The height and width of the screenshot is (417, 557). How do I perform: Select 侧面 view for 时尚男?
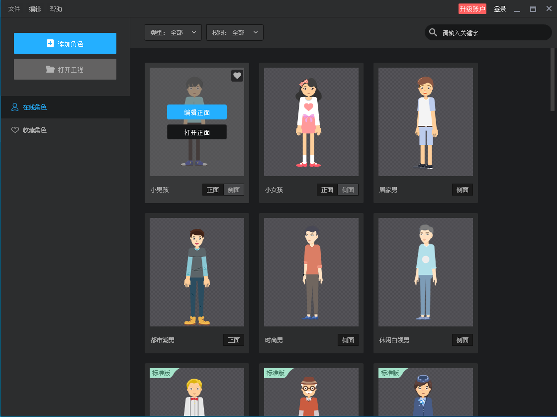click(x=348, y=340)
